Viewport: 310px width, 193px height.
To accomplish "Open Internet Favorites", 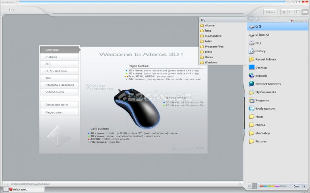I will (277, 84).
